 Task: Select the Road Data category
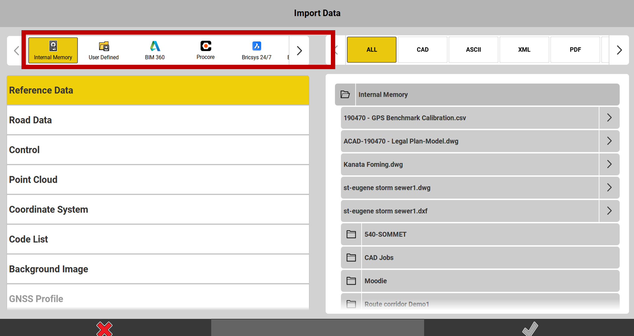pyautogui.click(x=158, y=120)
